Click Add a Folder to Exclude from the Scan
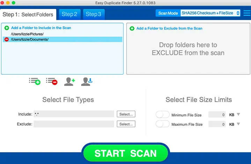This screenshot has height=164, width=251. [x=169, y=29]
